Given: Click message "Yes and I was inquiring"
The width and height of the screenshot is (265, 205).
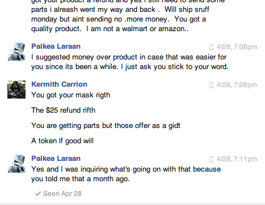Looking at the screenshot, I should coord(126,174).
